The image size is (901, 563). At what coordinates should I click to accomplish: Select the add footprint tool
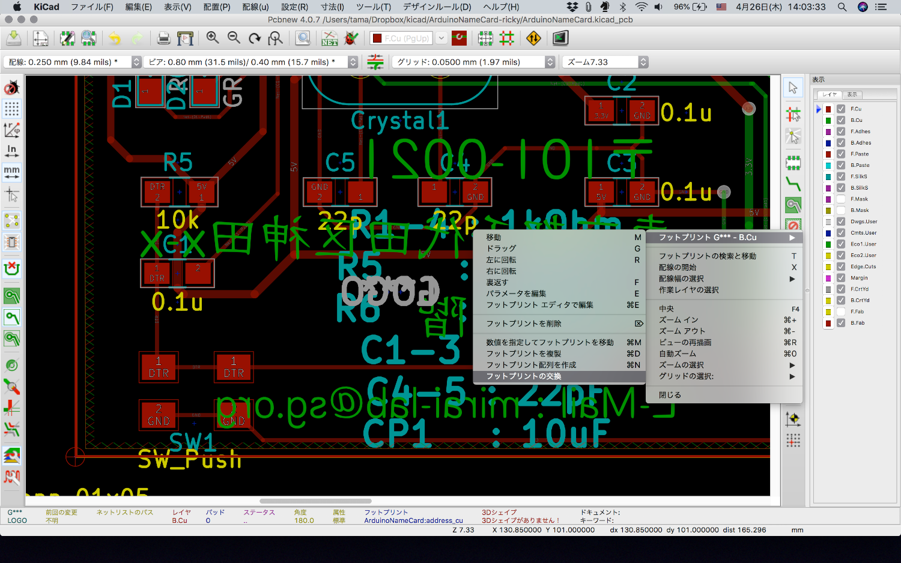pos(793,162)
